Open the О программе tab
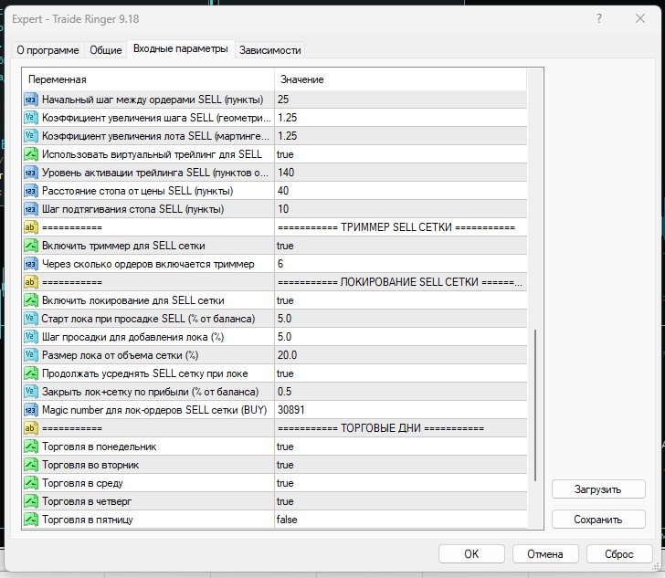The image size is (665, 578). click(x=47, y=50)
